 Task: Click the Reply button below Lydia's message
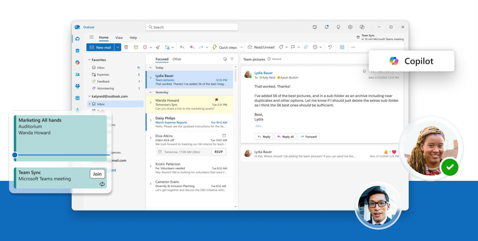(264, 137)
